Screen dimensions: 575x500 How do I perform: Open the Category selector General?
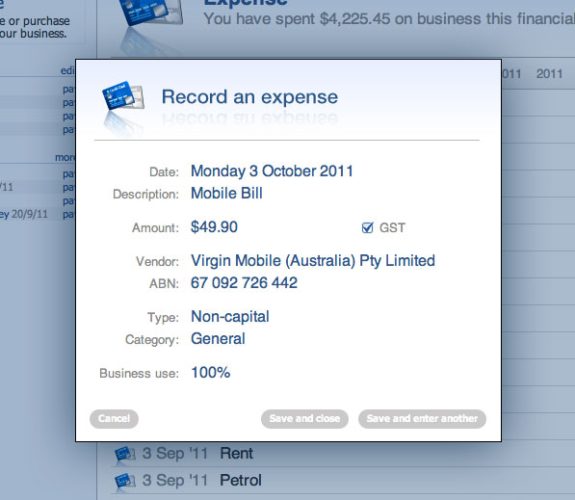[218, 338]
